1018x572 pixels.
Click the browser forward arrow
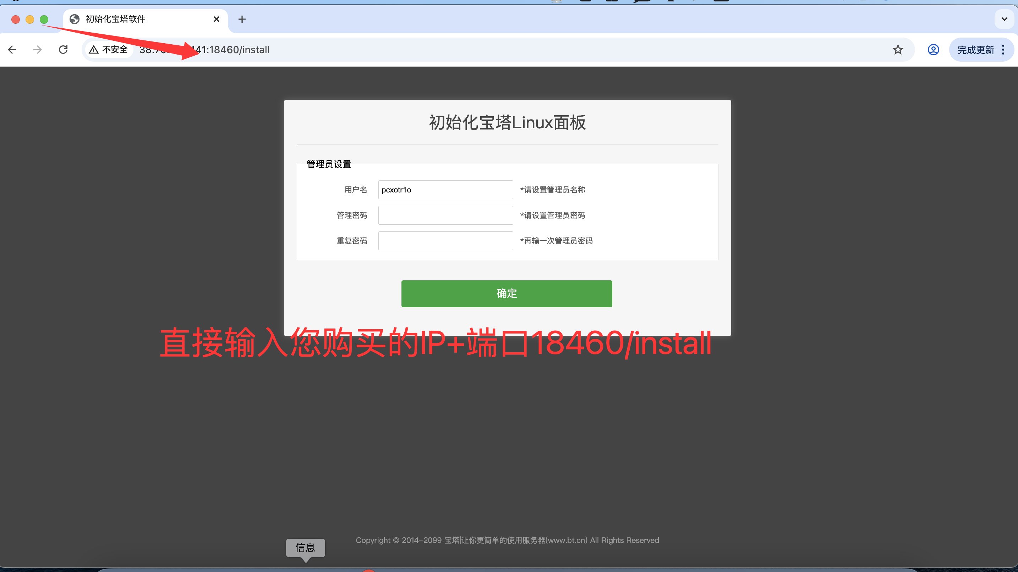tap(38, 50)
